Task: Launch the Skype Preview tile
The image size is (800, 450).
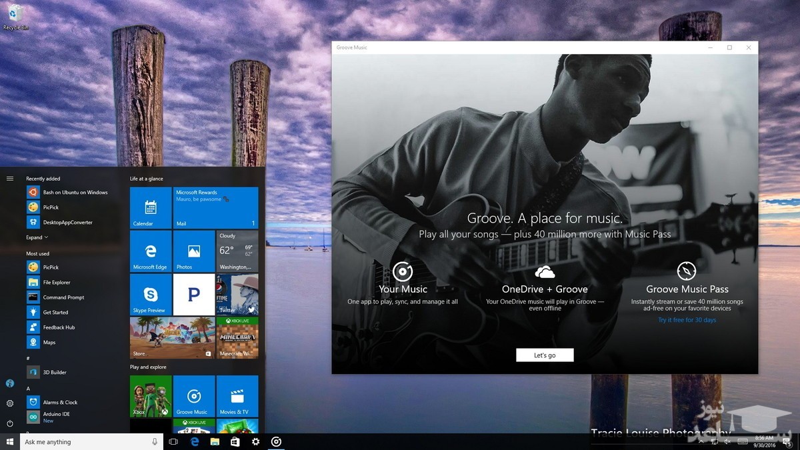Action: click(150, 294)
